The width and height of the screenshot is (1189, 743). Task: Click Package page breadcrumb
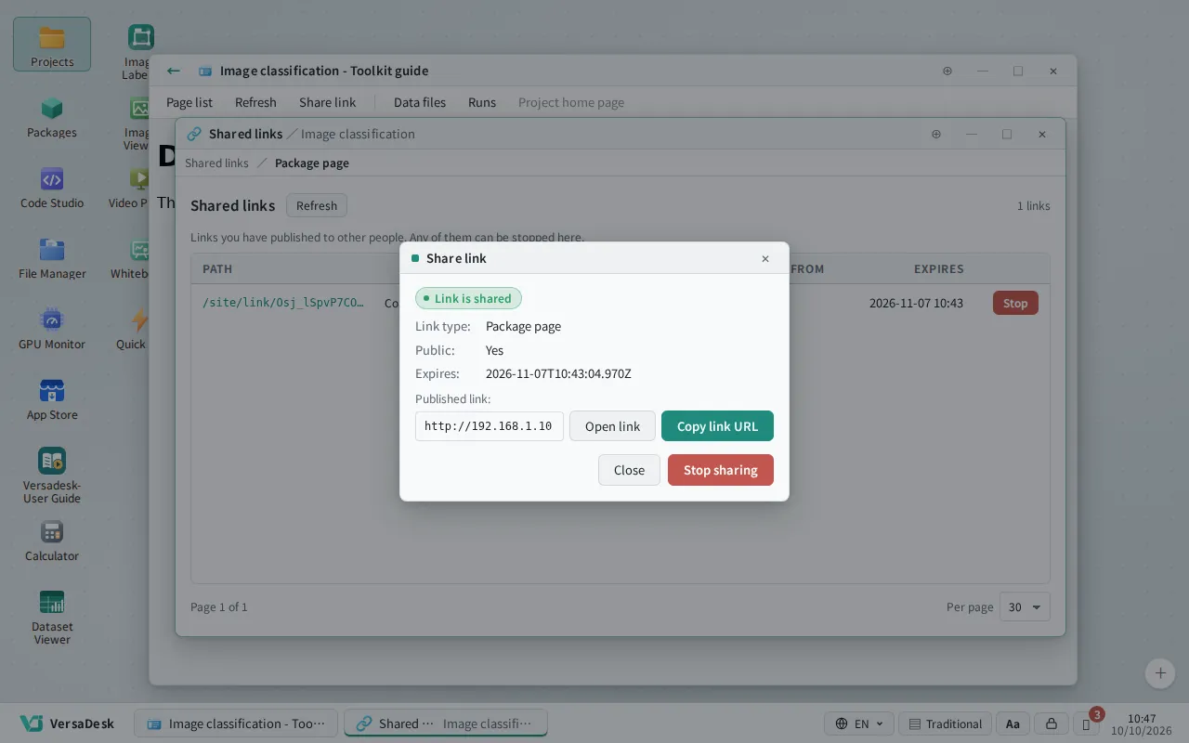click(x=312, y=163)
